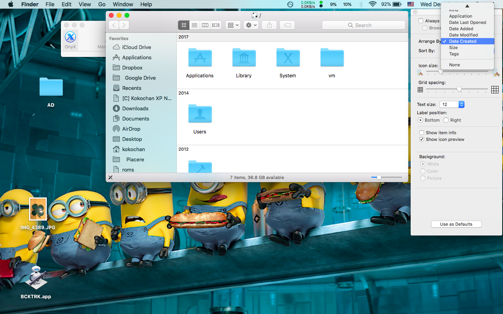Image resolution: width=503 pixels, height=314 pixels.
Task: Select the Library folder icon
Action: pos(244,58)
